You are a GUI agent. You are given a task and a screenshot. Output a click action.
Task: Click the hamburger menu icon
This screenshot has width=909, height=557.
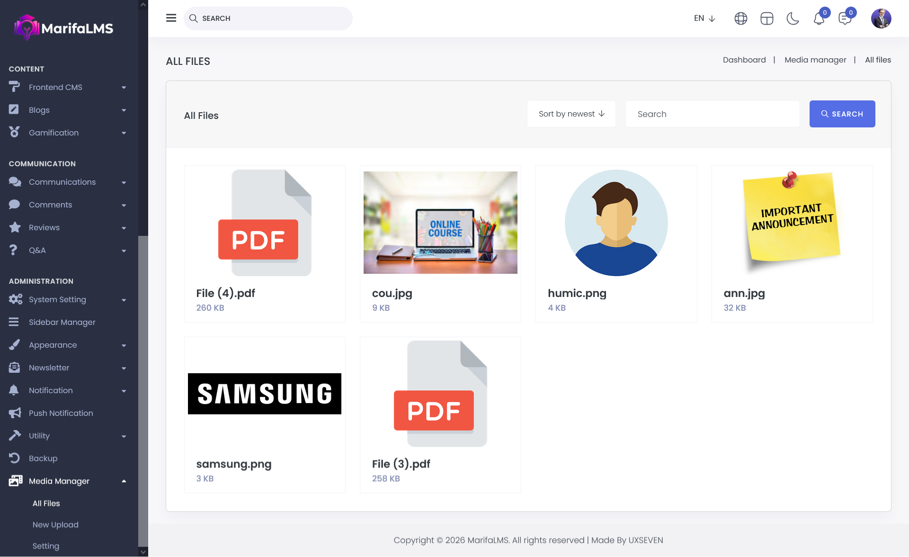pos(171,18)
